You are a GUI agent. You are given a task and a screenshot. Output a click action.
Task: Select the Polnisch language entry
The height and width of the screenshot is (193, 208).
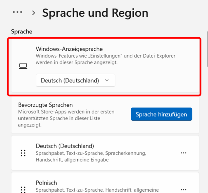pos(105,183)
